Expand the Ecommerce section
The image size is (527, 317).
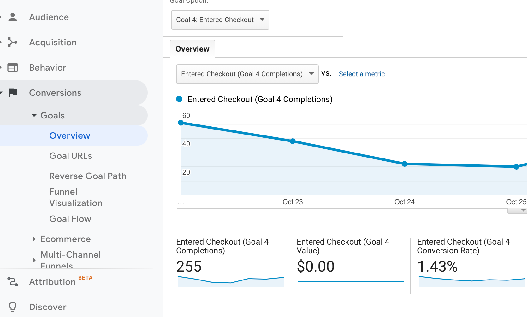(34, 239)
